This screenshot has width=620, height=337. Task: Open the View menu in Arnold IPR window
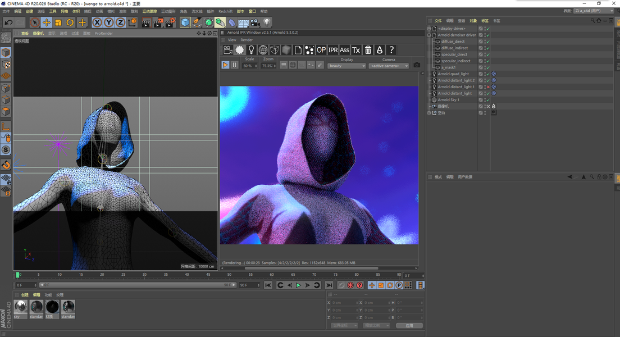pos(232,40)
